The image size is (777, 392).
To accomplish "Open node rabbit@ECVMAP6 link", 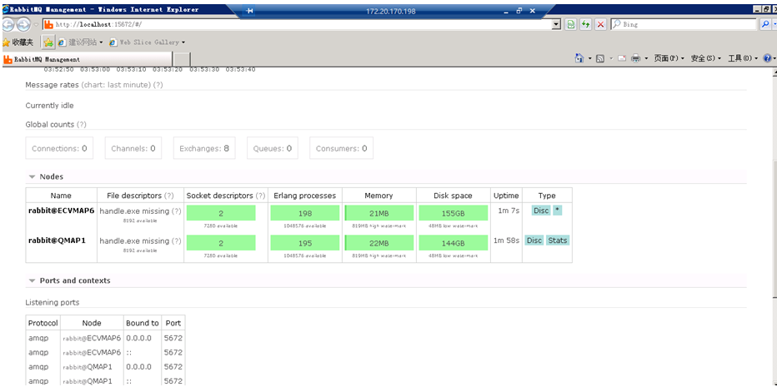I will [61, 211].
